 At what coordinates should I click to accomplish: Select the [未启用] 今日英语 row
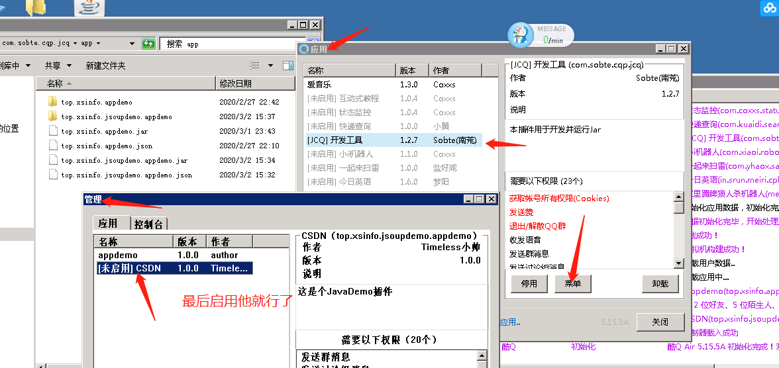(x=393, y=182)
